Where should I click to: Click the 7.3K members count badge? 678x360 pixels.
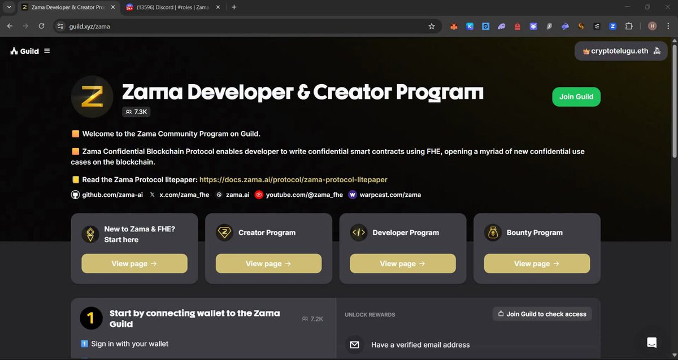[137, 112]
